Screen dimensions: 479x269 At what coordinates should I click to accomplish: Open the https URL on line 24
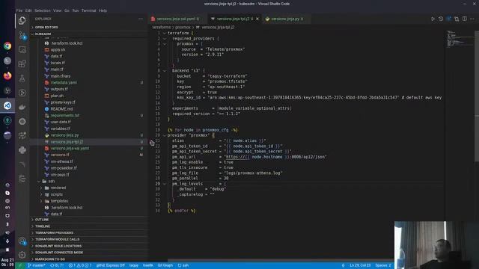pos(276,157)
